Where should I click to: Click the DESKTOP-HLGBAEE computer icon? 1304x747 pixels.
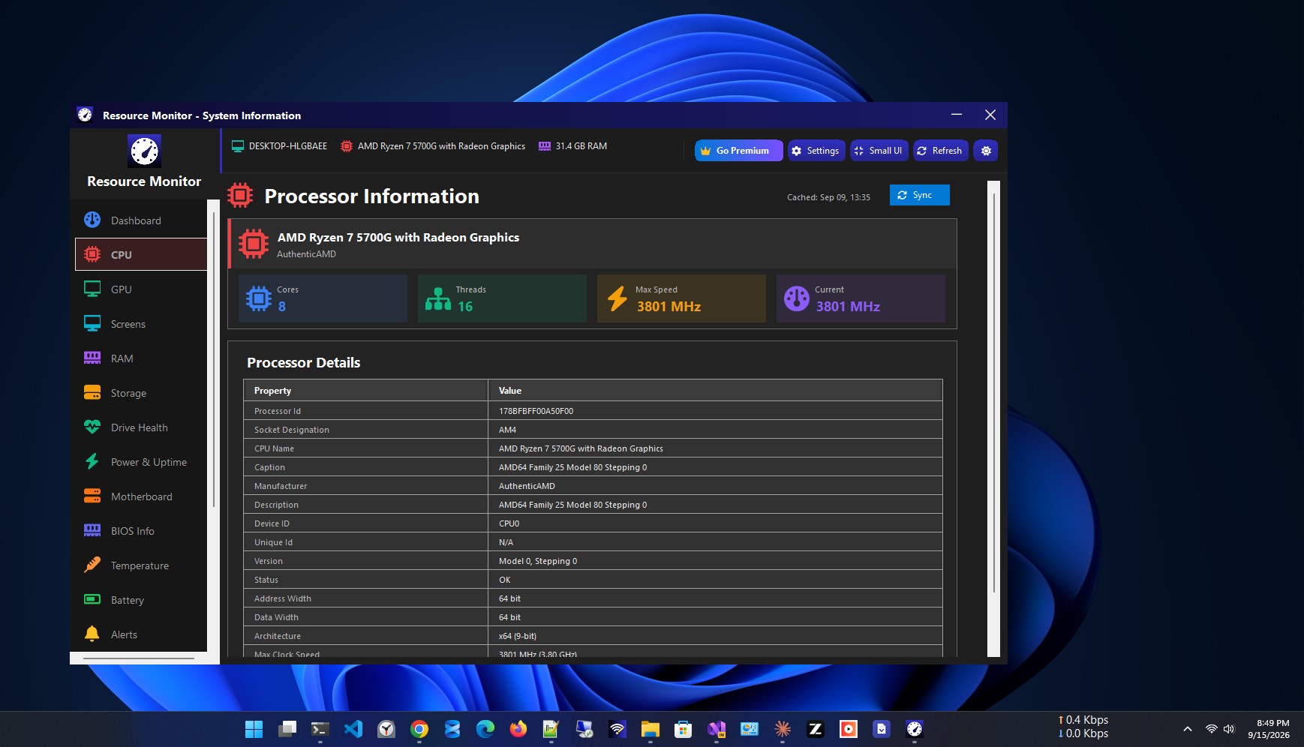pyautogui.click(x=238, y=146)
